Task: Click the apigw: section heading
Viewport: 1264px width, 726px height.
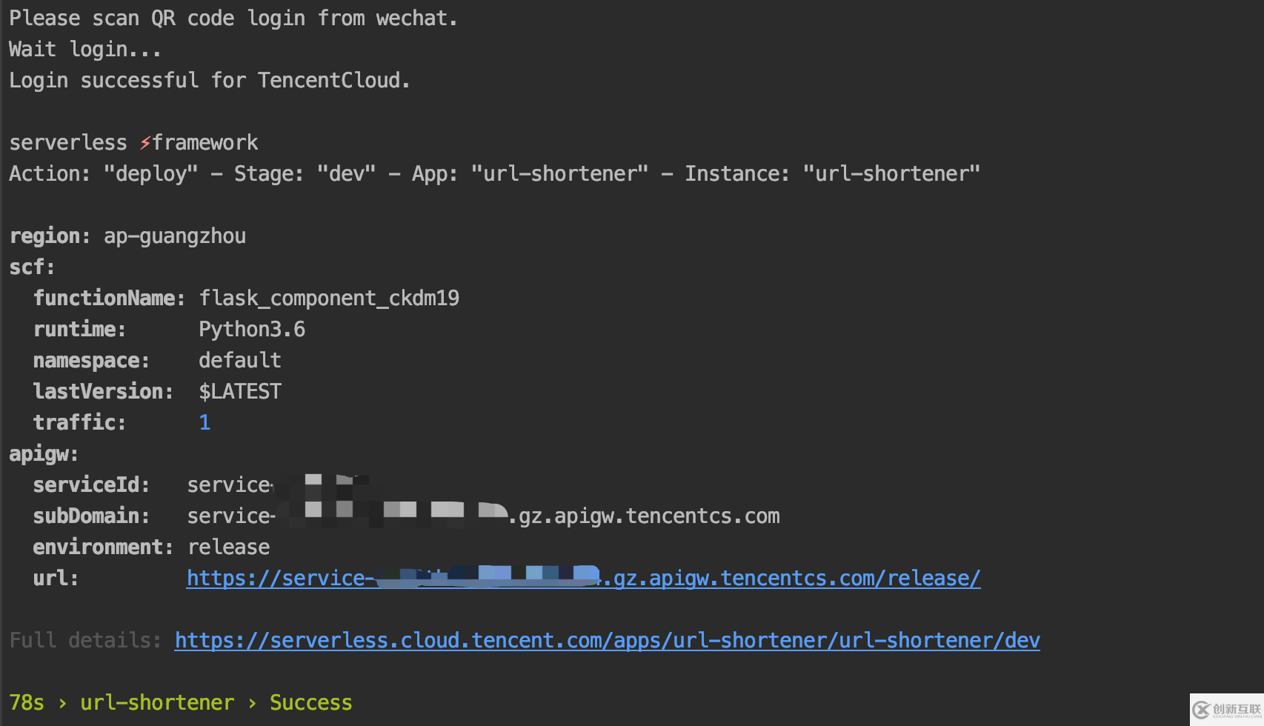Action: click(x=44, y=453)
